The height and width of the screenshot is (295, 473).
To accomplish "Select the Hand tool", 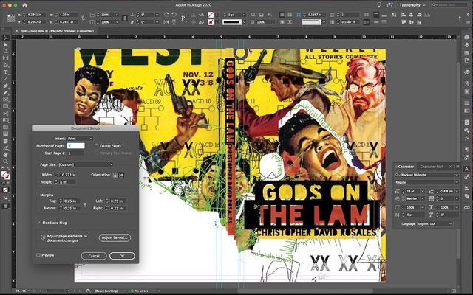I will [5, 155].
